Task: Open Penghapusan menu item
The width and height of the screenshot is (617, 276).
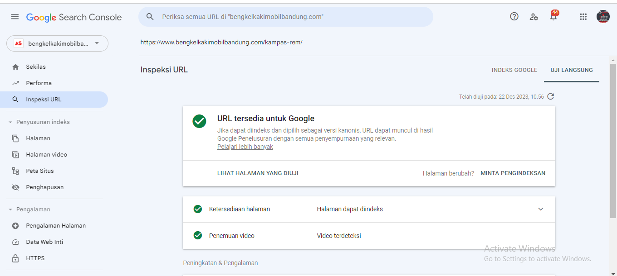Action: [x=54, y=187]
